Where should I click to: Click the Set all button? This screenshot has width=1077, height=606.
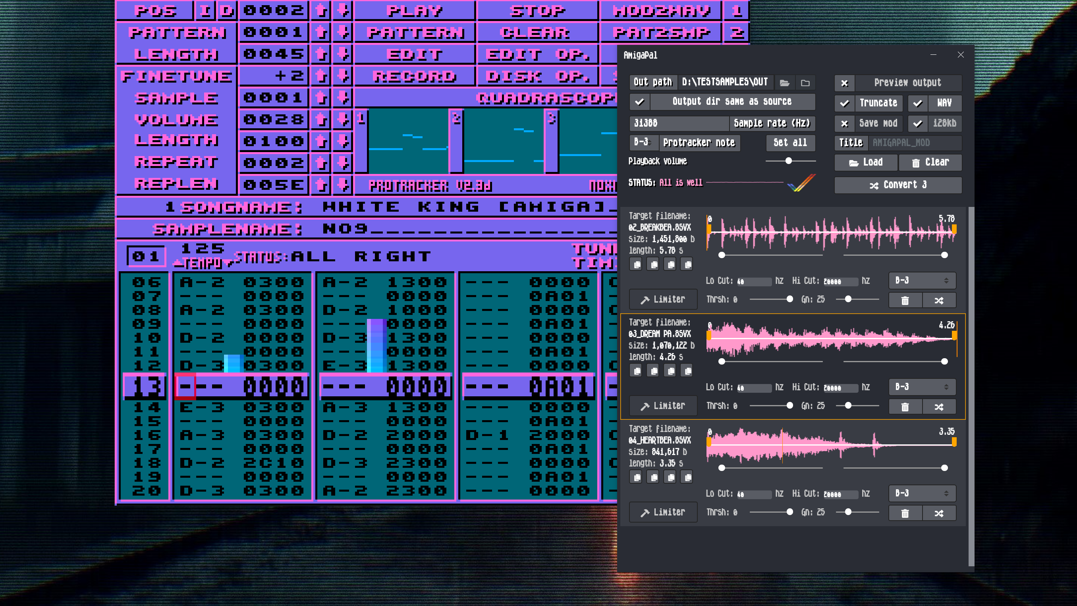pos(790,143)
